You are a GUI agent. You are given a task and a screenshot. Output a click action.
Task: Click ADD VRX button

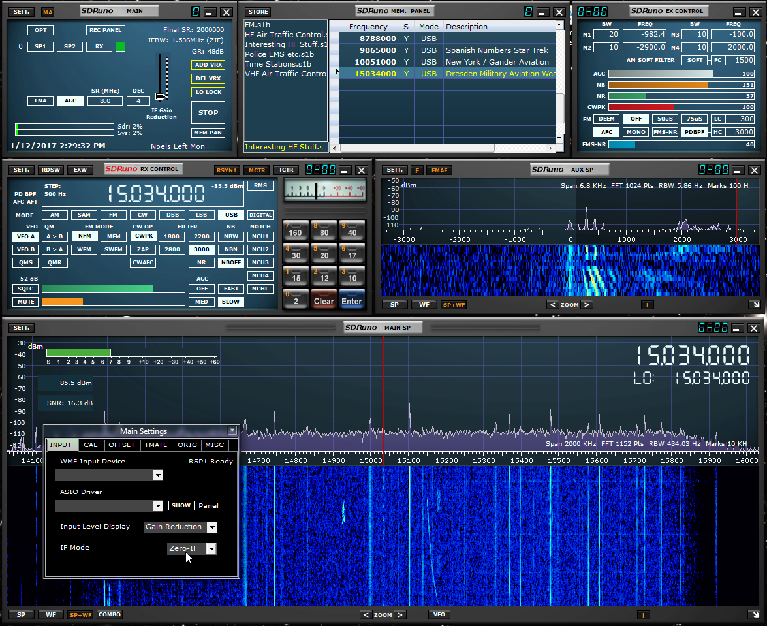[x=208, y=65]
